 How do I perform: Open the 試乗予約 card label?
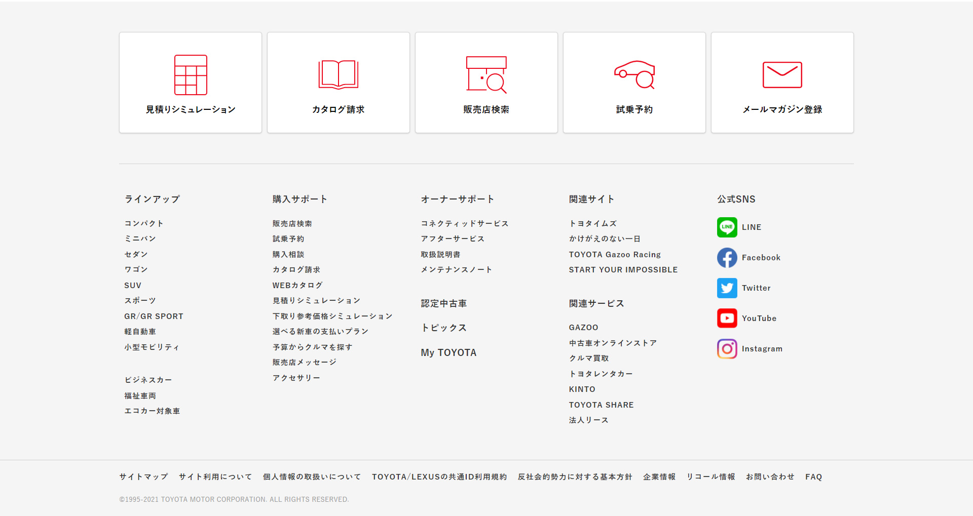pos(634,109)
